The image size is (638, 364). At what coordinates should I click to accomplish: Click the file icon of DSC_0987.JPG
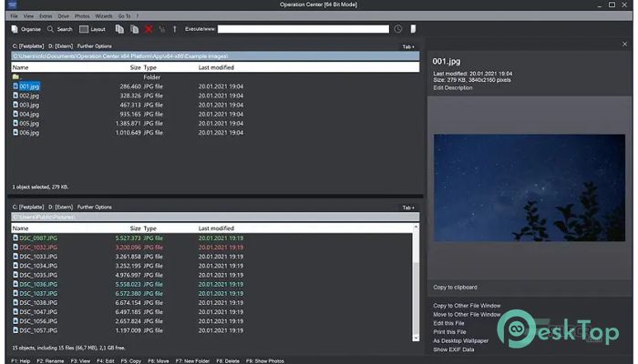tap(15, 238)
